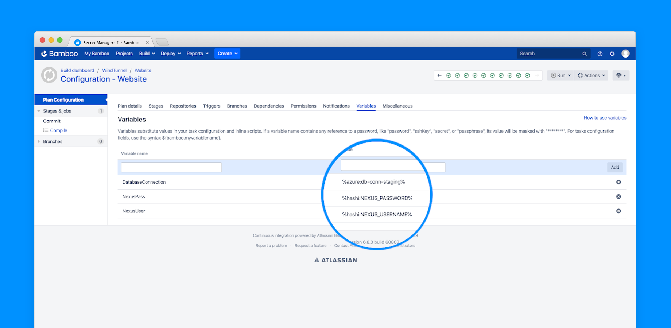
Task: Click the search magnifier icon
Action: [x=584, y=54]
